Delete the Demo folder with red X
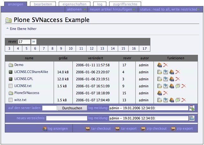 [165, 65]
